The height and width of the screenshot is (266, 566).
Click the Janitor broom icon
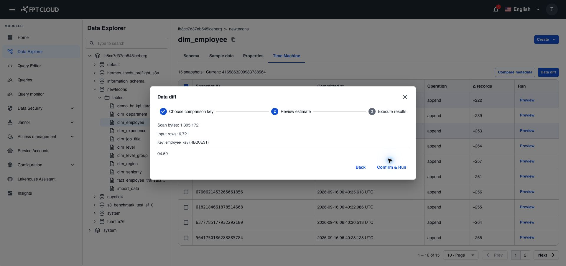(x=10, y=122)
